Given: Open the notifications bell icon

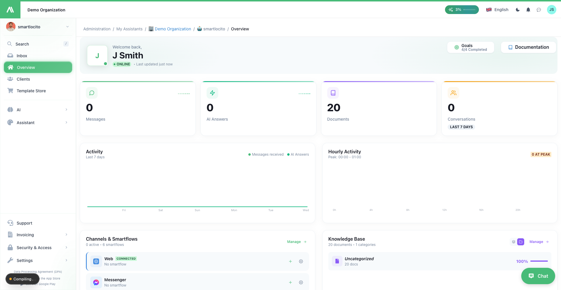Looking at the screenshot, I should 528,10.
